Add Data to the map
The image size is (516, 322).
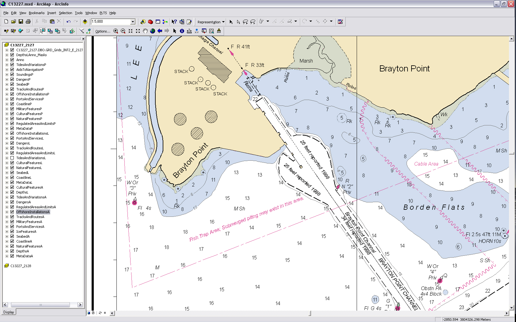85,21
